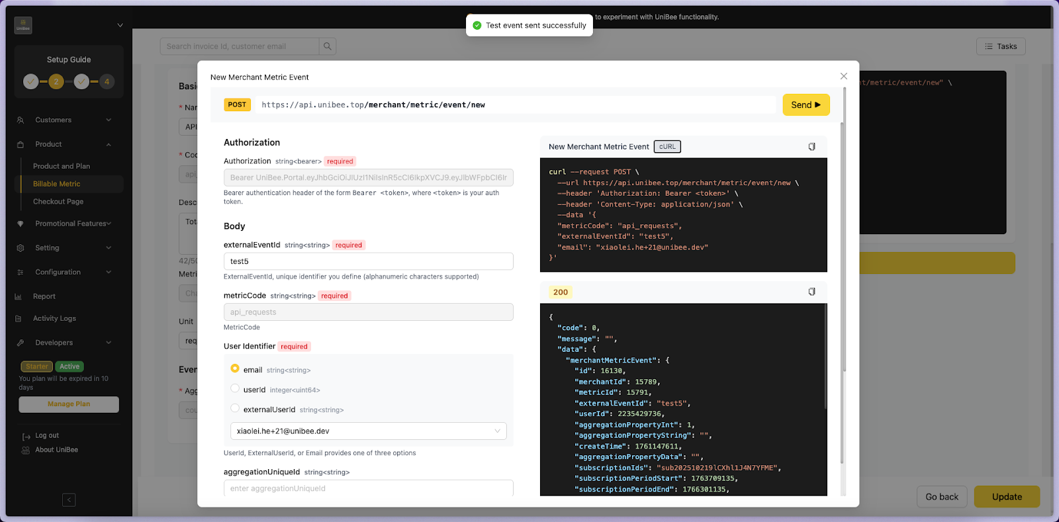Select the externalUserId radio option
The height and width of the screenshot is (522, 1059).
[235, 408]
